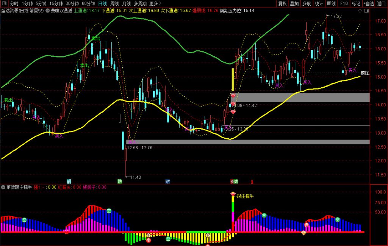Click the 17.22 high price label

(x=336, y=17)
